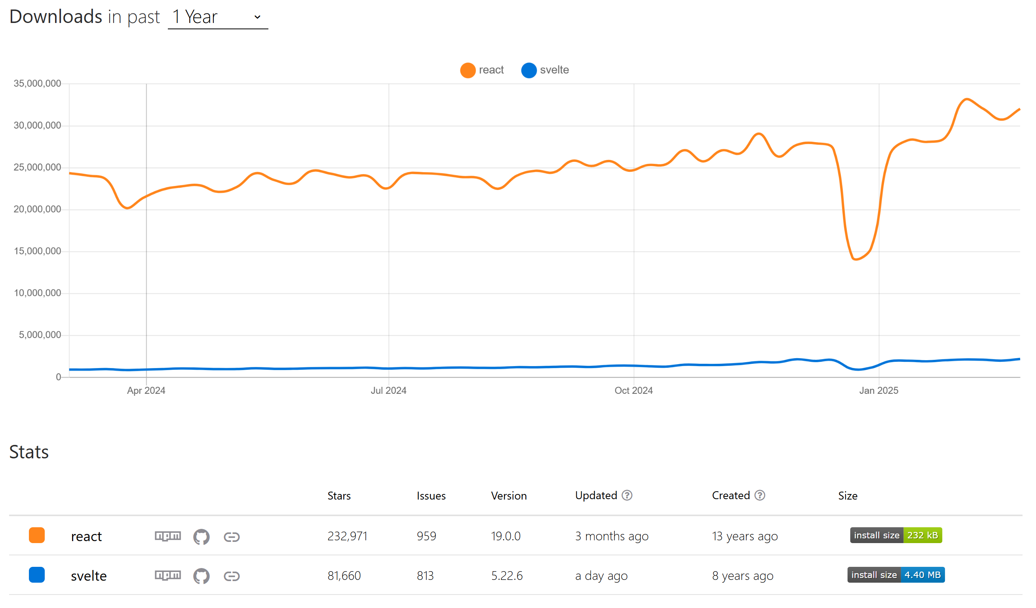Screen dimensions: 1036x608
Task: Click svelte version 5.22.6
Action: coord(507,576)
